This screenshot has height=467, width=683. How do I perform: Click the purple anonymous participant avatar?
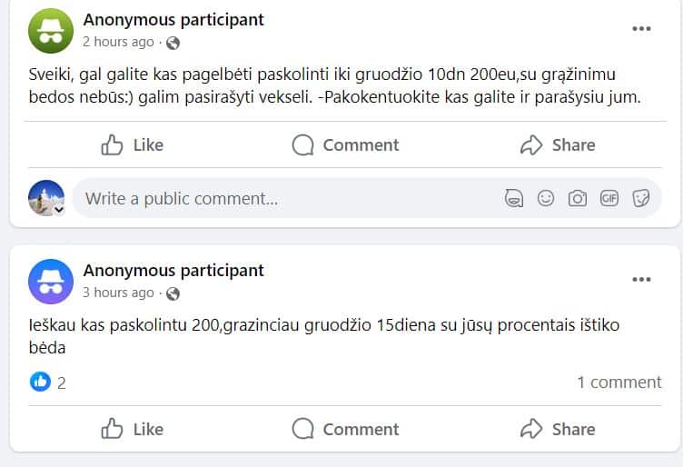tap(51, 281)
